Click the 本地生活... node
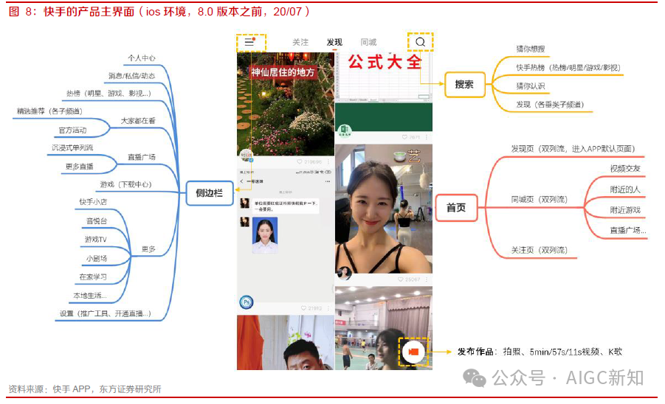 [90, 296]
